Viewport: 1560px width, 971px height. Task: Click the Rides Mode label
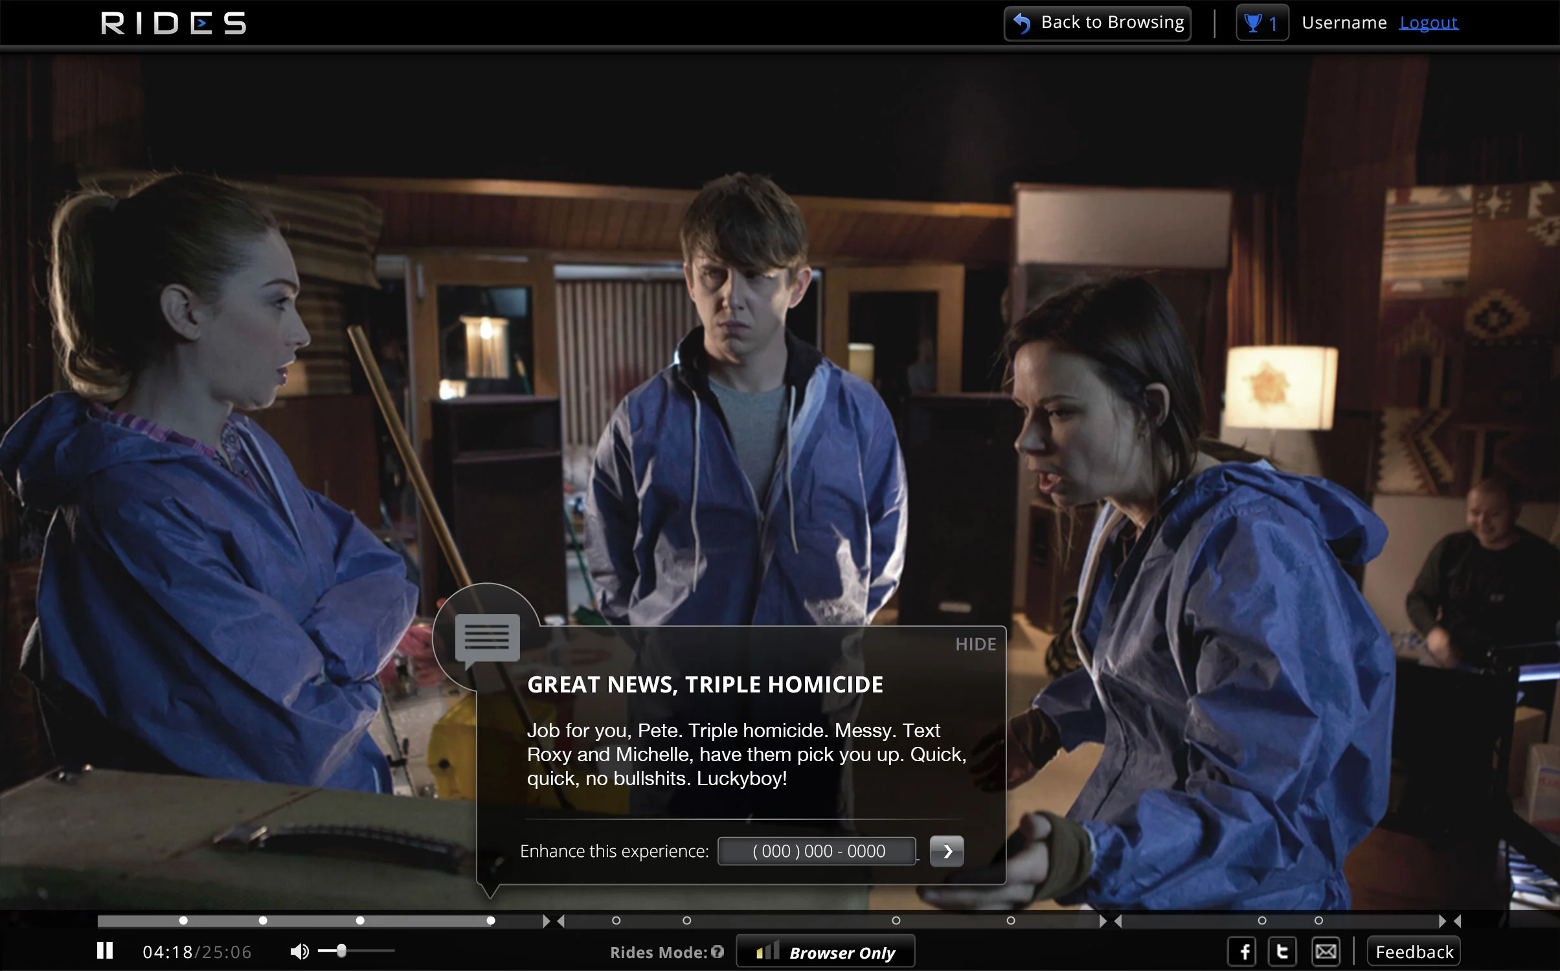click(x=659, y=952)
